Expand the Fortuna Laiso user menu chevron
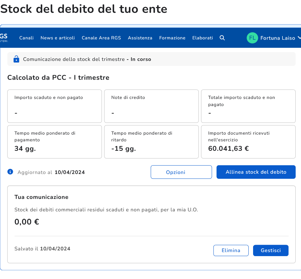The image size is (301, 279). tap(298, 38)
